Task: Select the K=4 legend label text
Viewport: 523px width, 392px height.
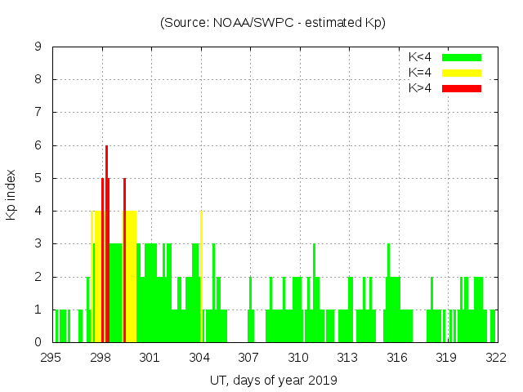Action: (x=421, y=73)
